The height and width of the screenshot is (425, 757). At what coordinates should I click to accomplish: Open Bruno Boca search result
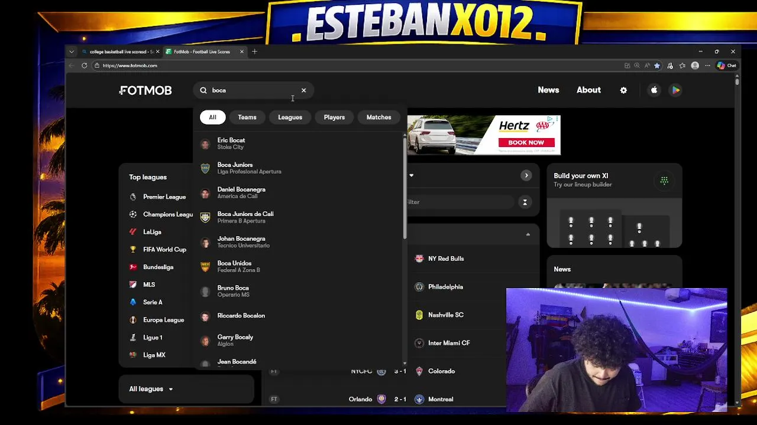tap(299, 291)
